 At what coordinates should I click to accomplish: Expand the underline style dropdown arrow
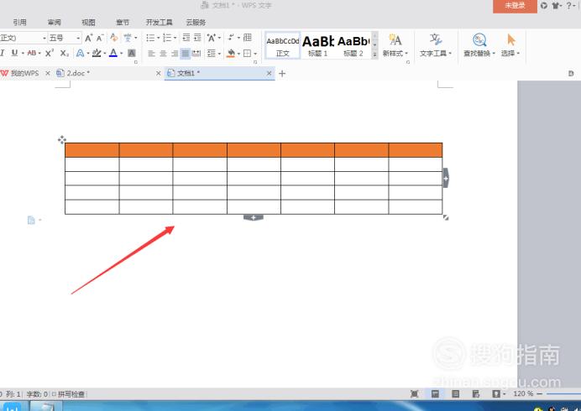coord(23,54)
